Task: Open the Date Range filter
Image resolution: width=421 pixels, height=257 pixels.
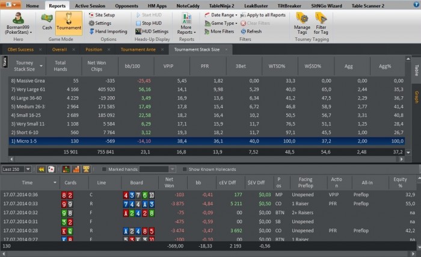Action: [221, 15]
